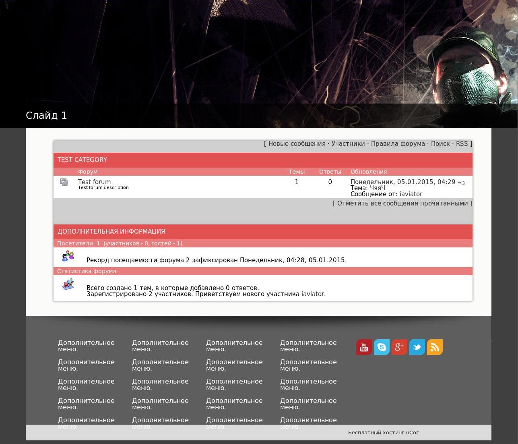Open Новые сообщения in forum menu
Screen dimensions: 518x444
tap(297, 144)
